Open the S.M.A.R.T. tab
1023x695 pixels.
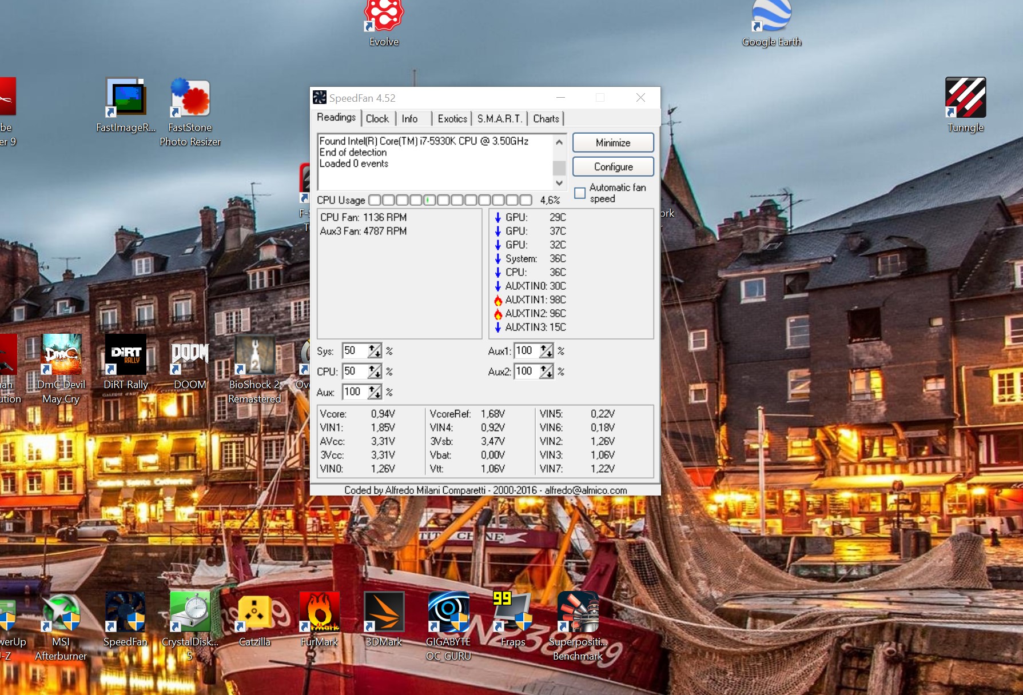pyautogui.click(x=499, y=119)
